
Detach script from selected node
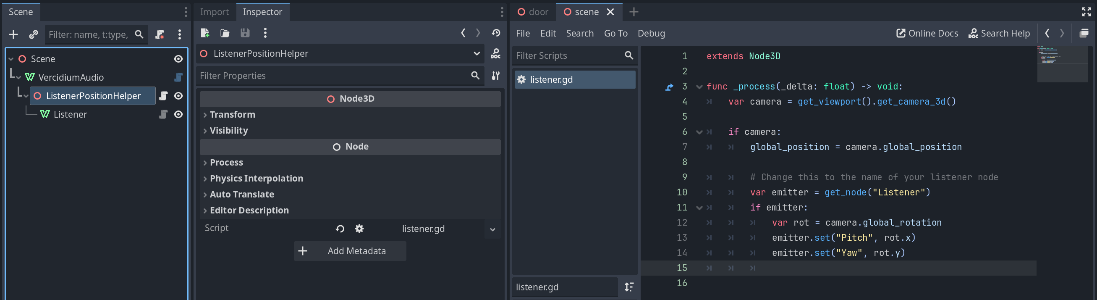pos(160,34)
